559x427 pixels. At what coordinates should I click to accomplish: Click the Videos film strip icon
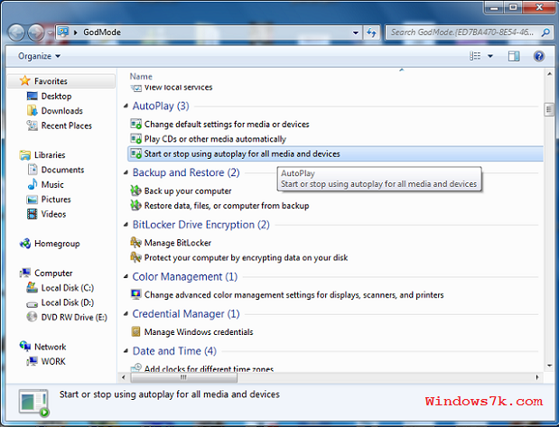click(33, 214)
